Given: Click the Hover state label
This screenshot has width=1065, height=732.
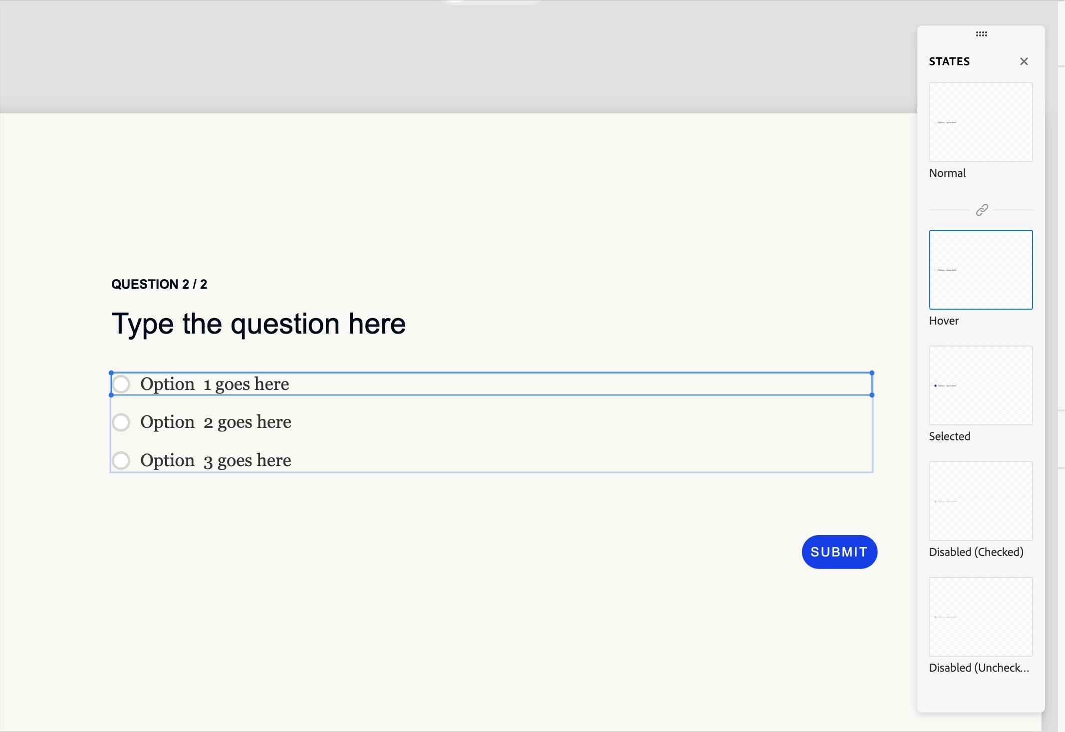Looking at the screenshot, I should pyautogui.click(x=944, y=321).
